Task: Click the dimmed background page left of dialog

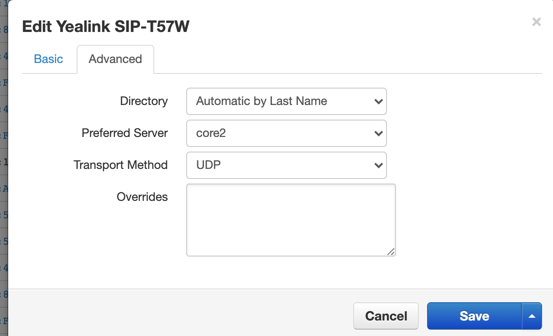Action: (x=4, y=183)
